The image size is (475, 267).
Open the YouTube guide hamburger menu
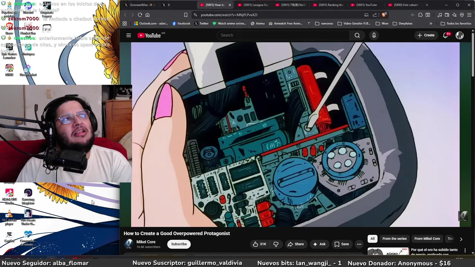[128, 35]
